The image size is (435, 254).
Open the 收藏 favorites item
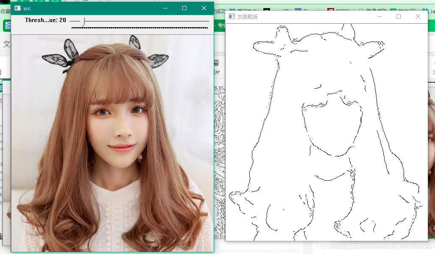point(5,11)
